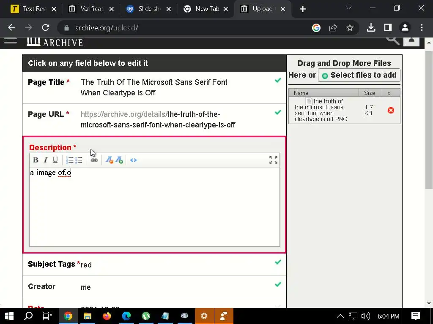433x324 pixels.
Task: Edit the Subject Tags field 'red'
Action: [154, 265]
